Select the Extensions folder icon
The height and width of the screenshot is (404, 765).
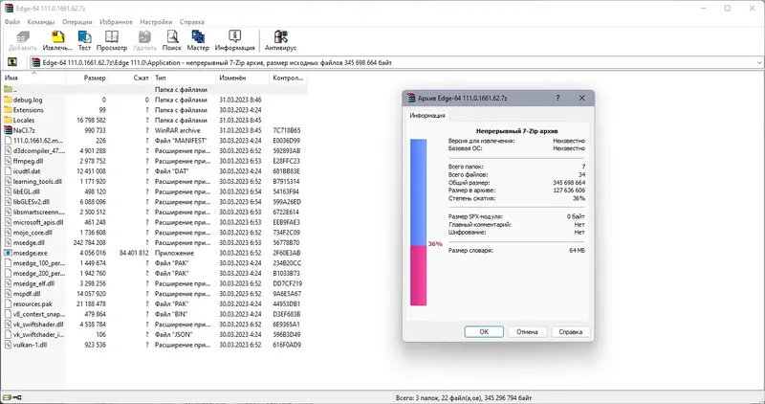point(8,110)
